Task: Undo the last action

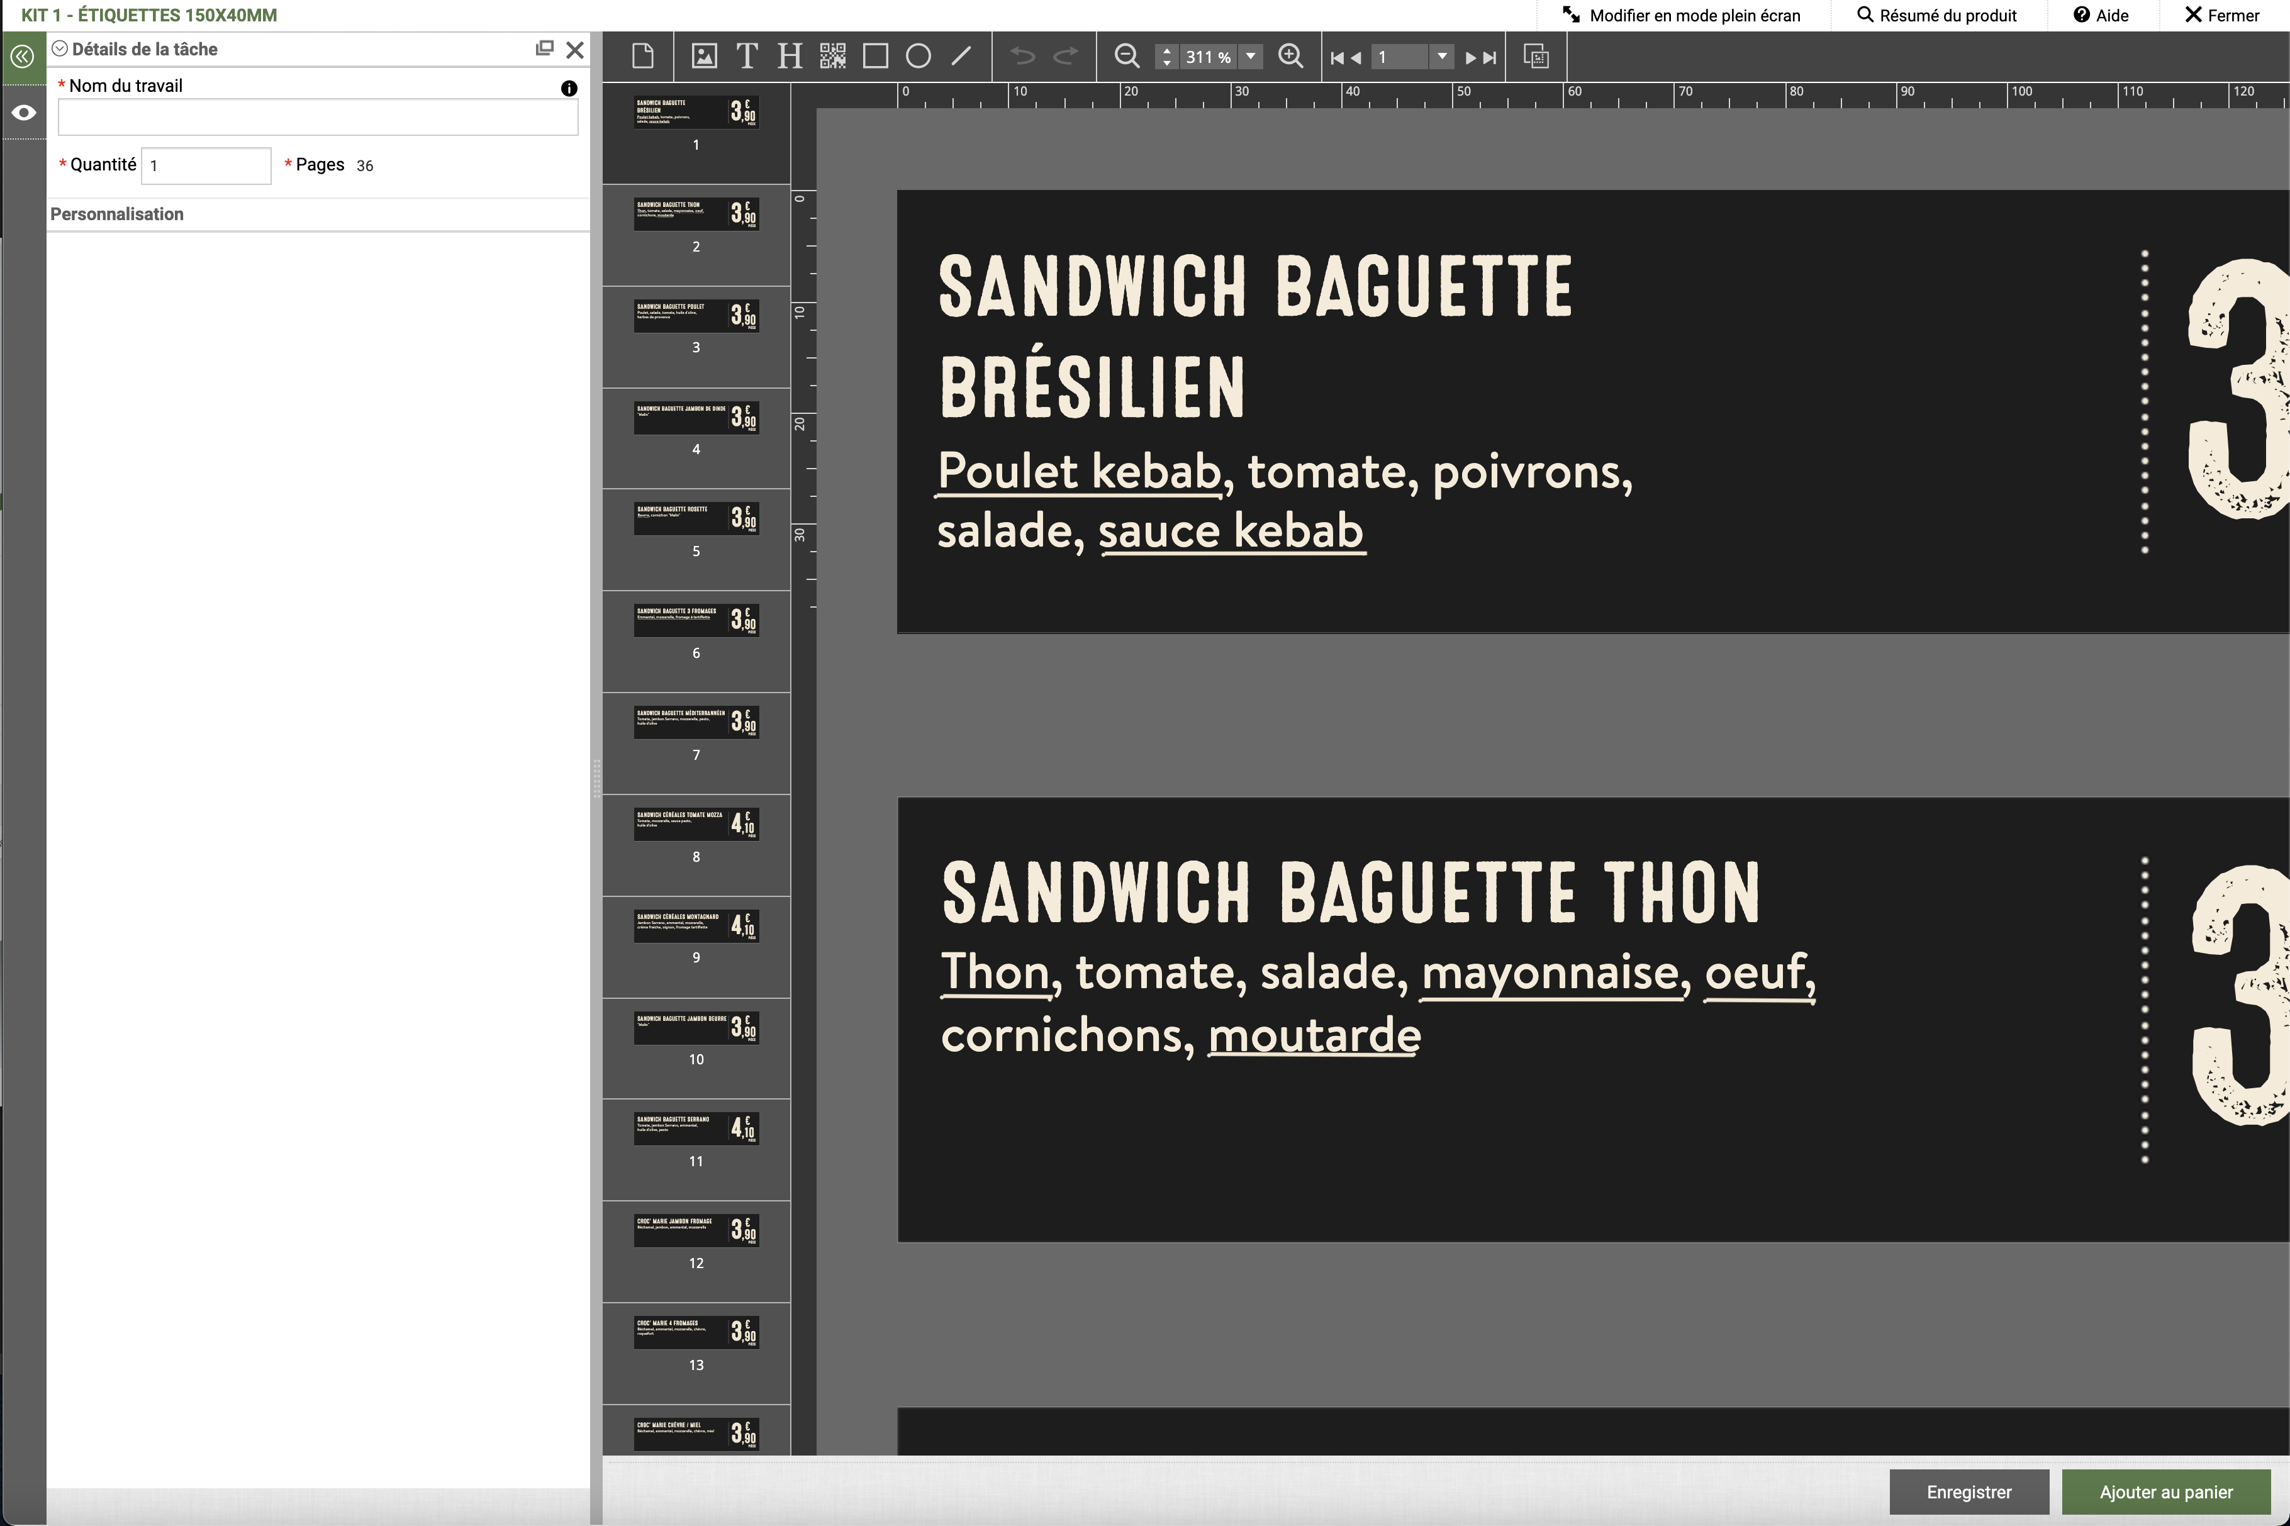Action: coord(1022,57)
